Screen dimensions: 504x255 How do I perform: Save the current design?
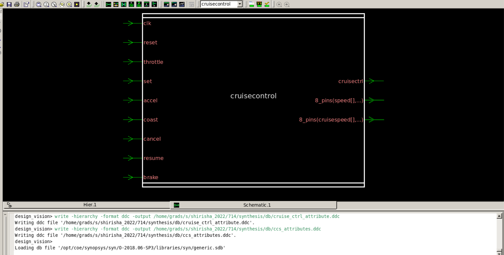point(9,4)
